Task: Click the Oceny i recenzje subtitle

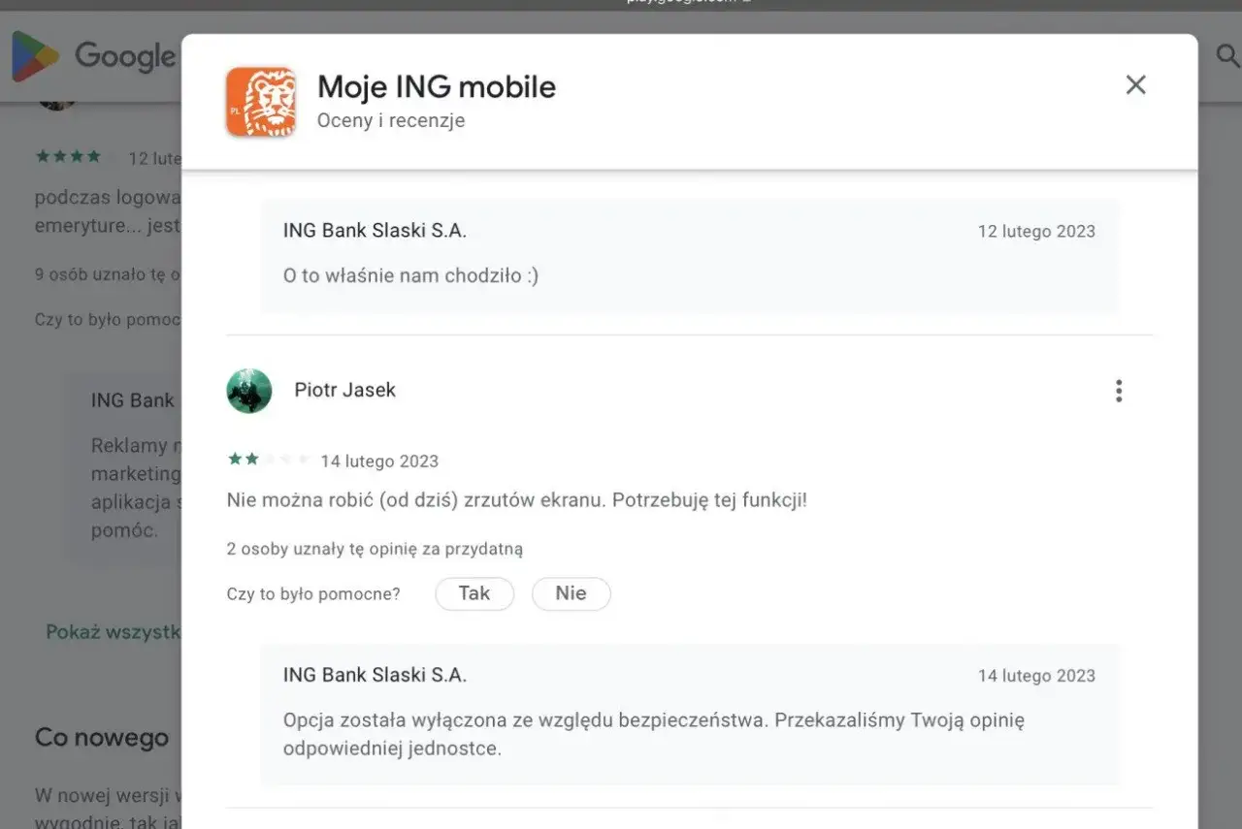Action: pyautogui.click(x=391, y=120)
